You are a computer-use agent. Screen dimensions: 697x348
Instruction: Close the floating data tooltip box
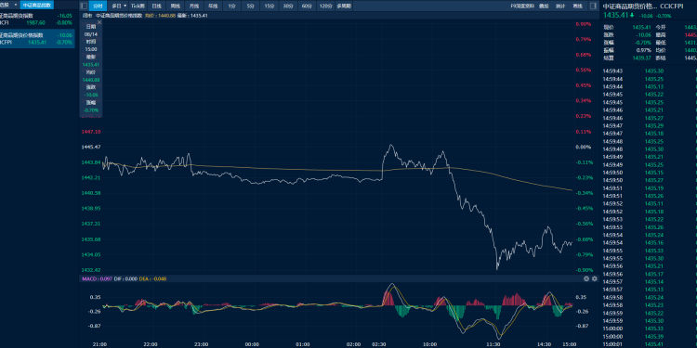[99, 21]
